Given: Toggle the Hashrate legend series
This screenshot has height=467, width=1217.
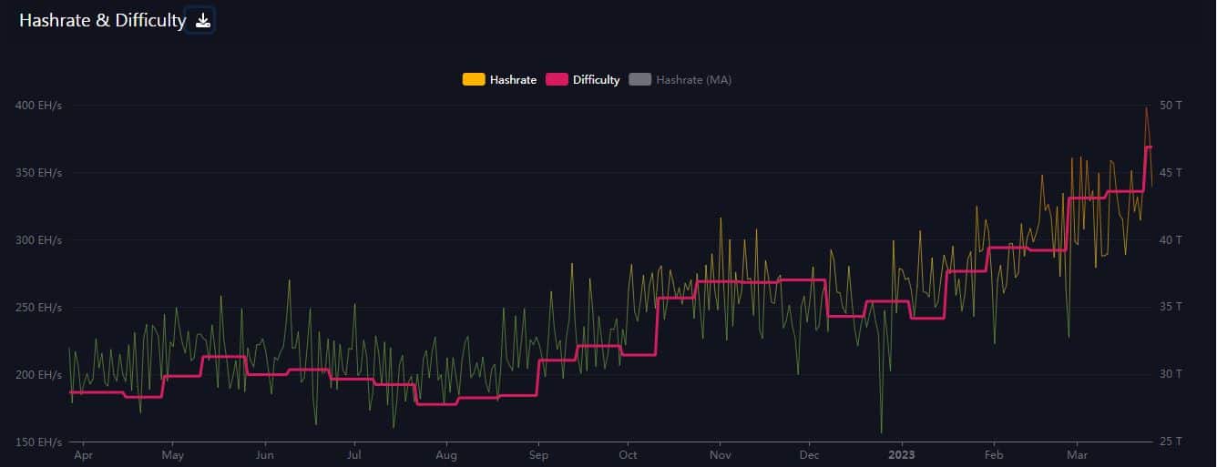Looking at the screenshot, I should coord(500,80).
